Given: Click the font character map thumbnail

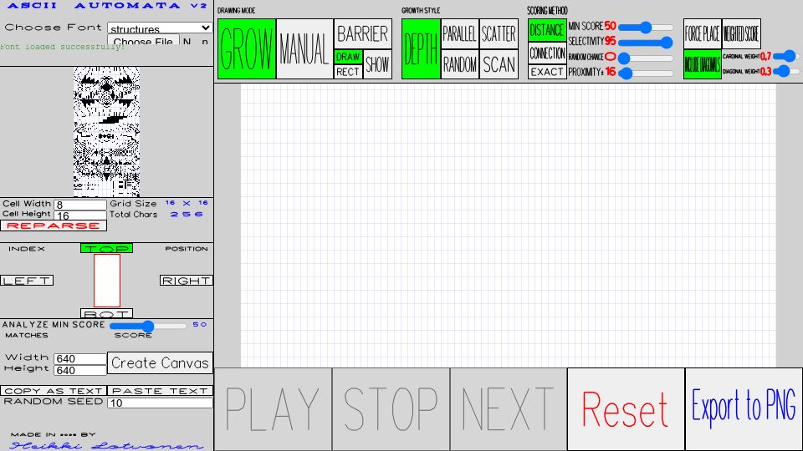Looking at the screenshot, I should coord(106,132).
